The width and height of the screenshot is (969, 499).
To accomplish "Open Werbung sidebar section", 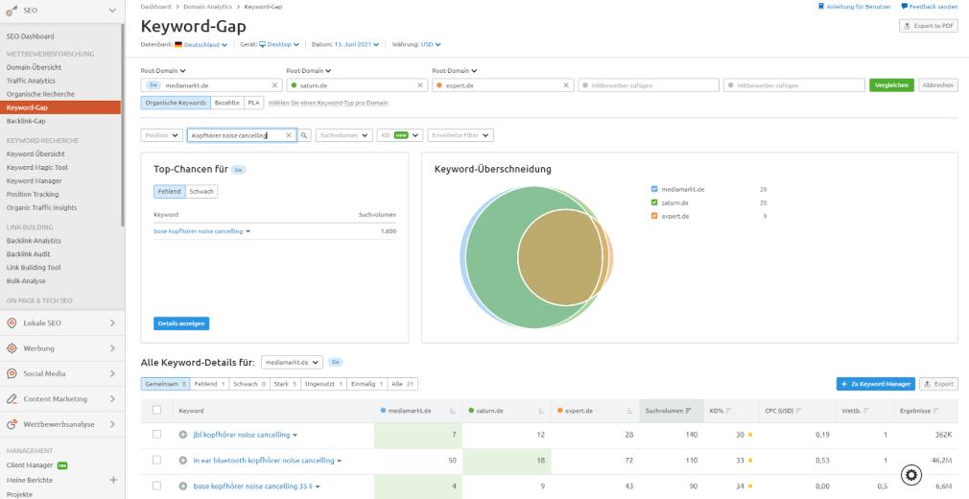I will pos(61,348).
